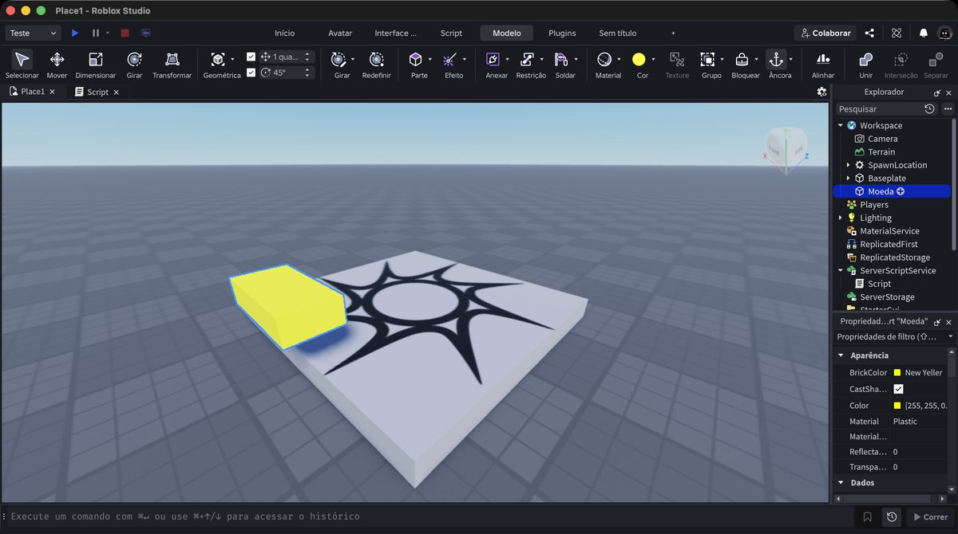Image resolution: width=958 pixels, height=534 pixels.
Task: Click the share icon beside Colaborar
Action: [869, 33]
